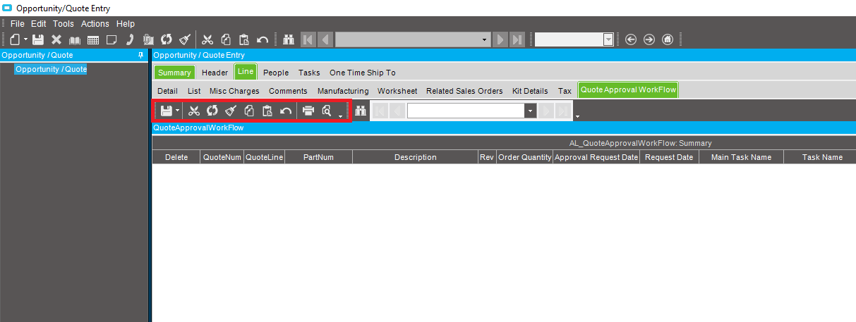
Task: Click the New document icon in main toolbar
Action: point(15,39)
